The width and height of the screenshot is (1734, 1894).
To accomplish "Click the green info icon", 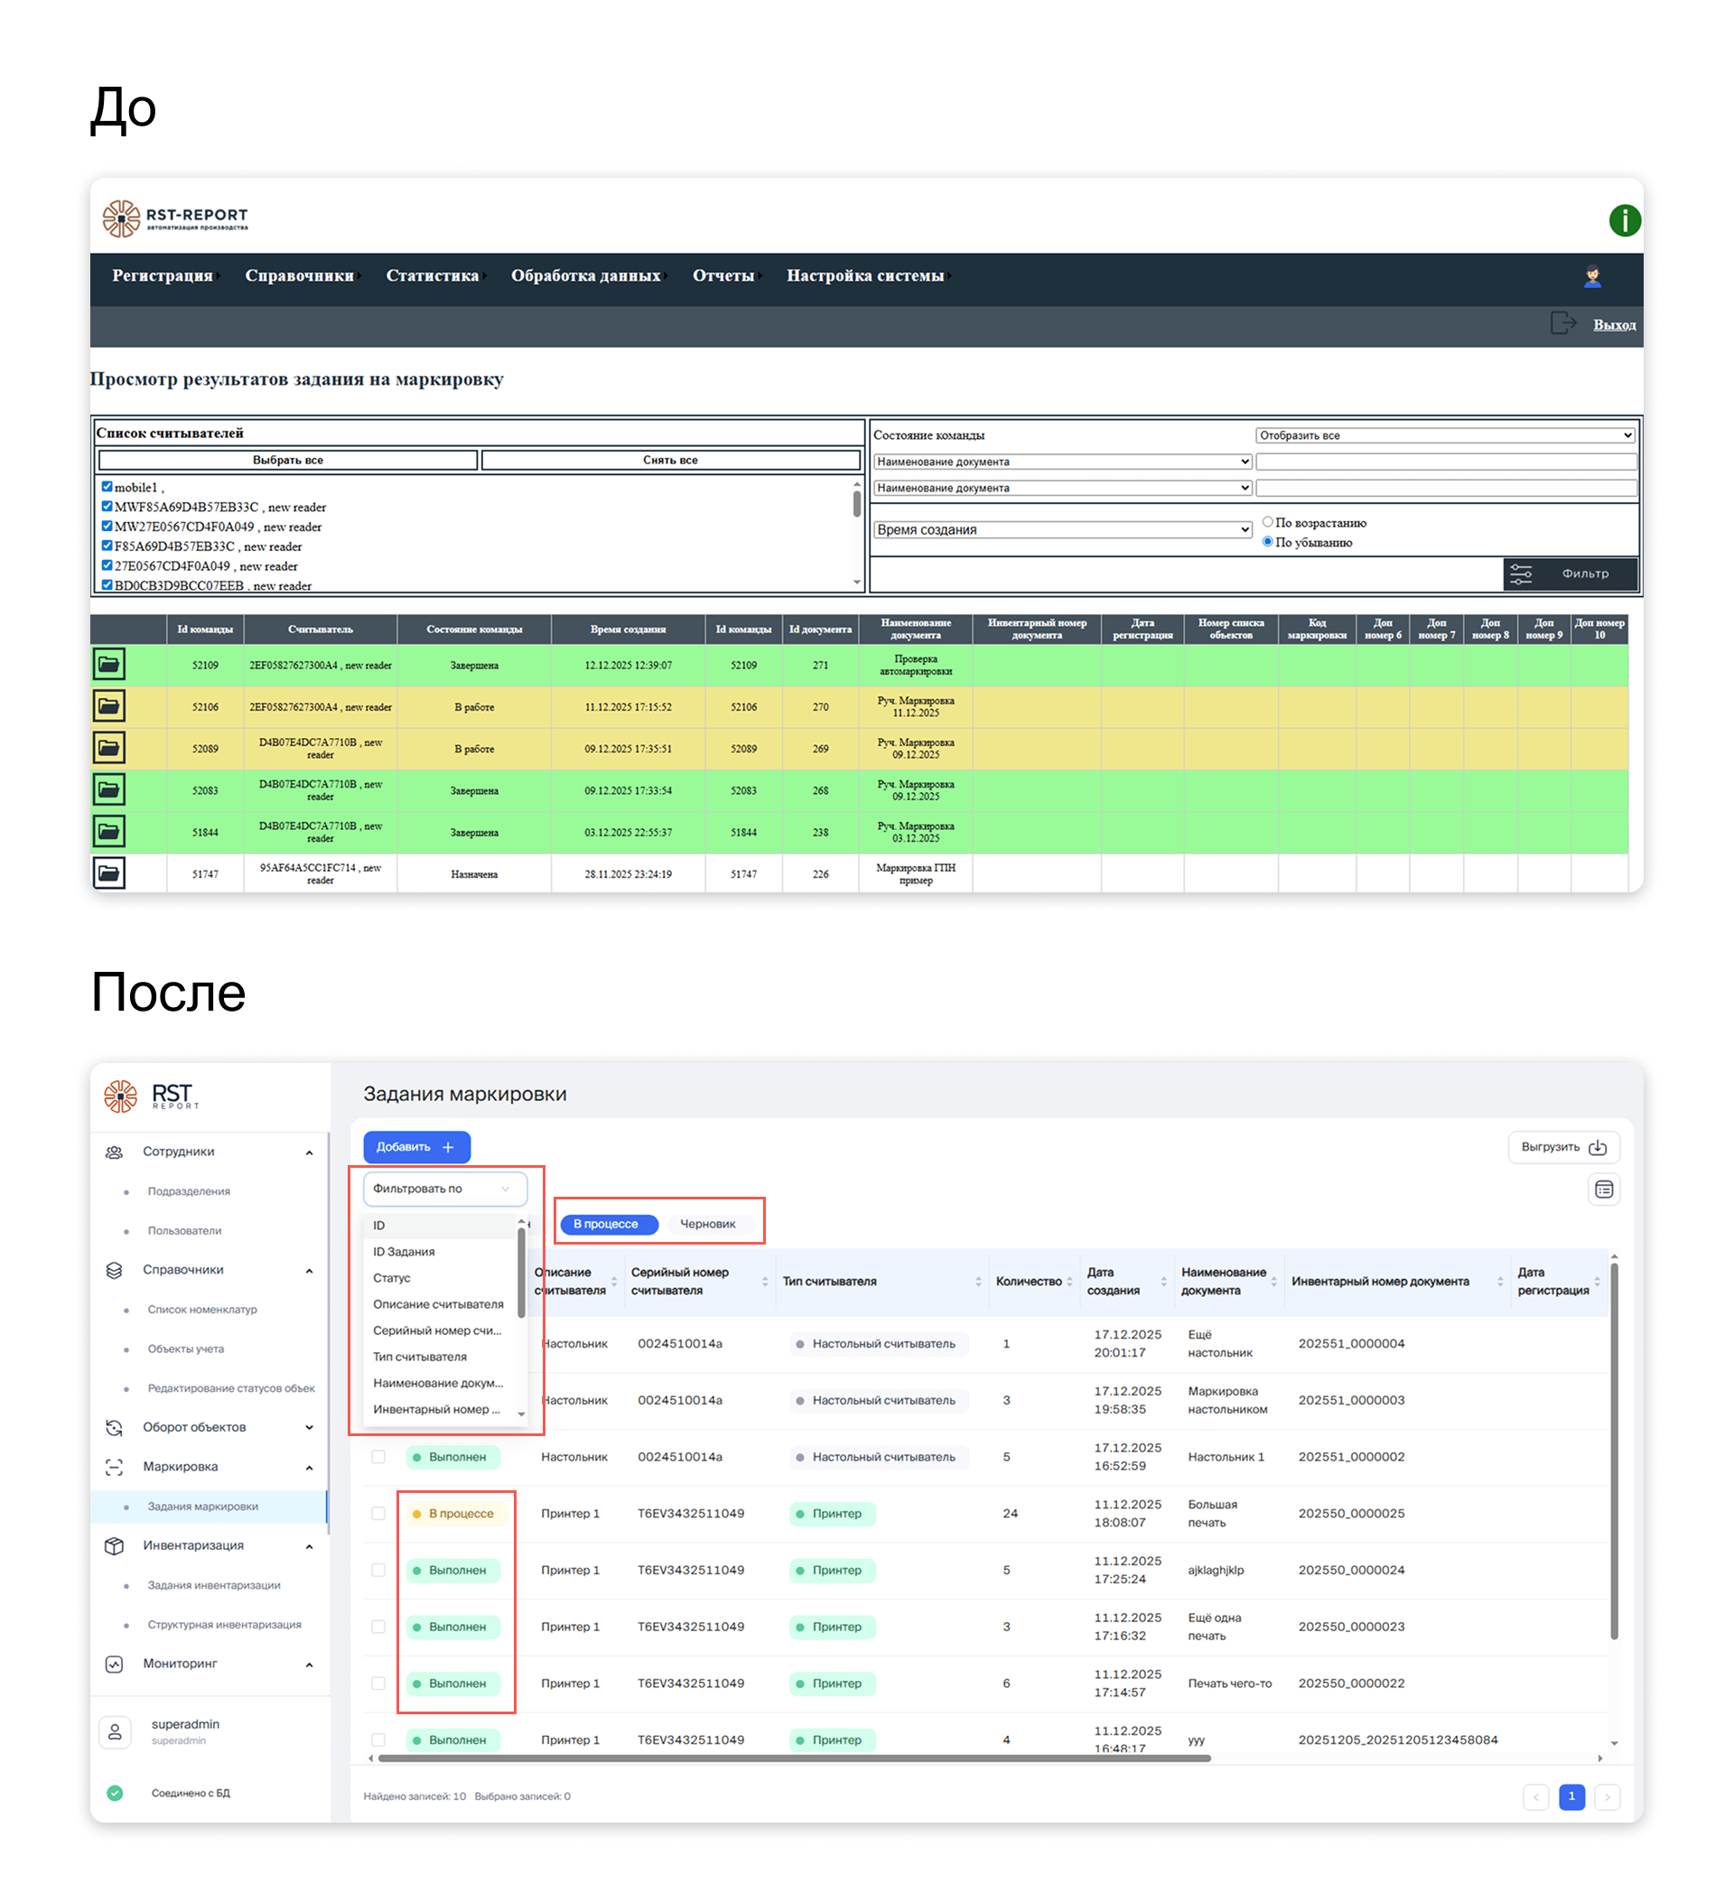I will point(1623,220).
